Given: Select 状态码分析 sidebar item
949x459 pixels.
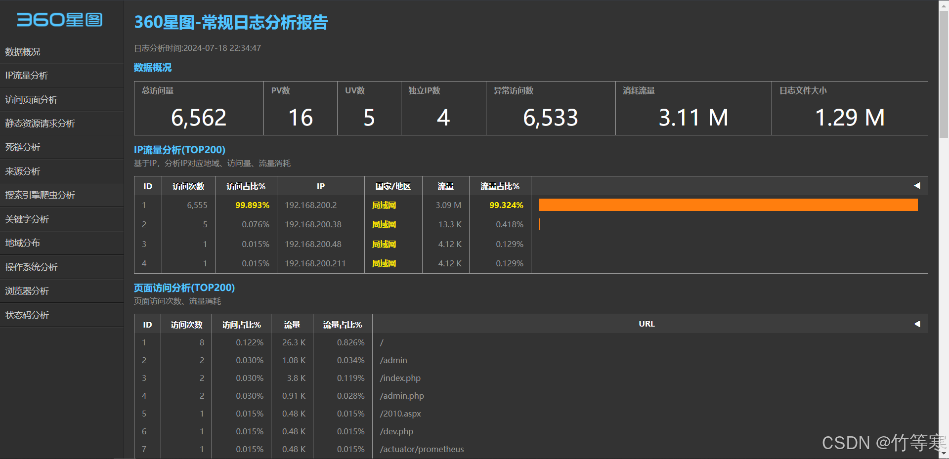Looking at the screenshot, I should (62, 315).
